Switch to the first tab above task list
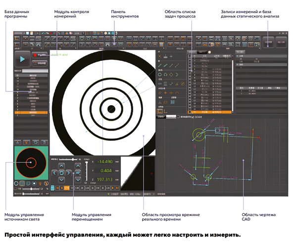This screenshot has height=247, width=297. coord(192,51)
